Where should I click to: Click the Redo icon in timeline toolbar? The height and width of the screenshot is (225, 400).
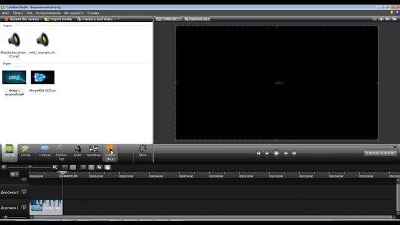[x=73, y=167]
